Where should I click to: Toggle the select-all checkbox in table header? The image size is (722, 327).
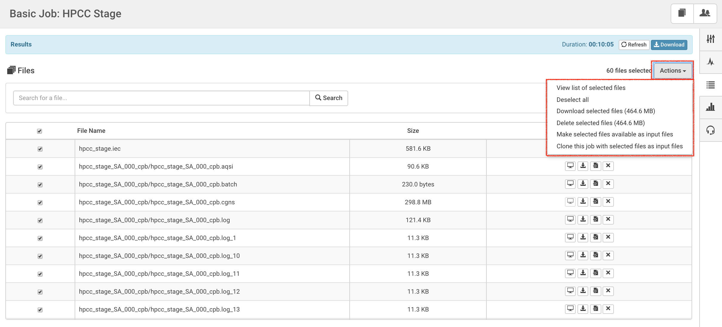click(39, 131)
